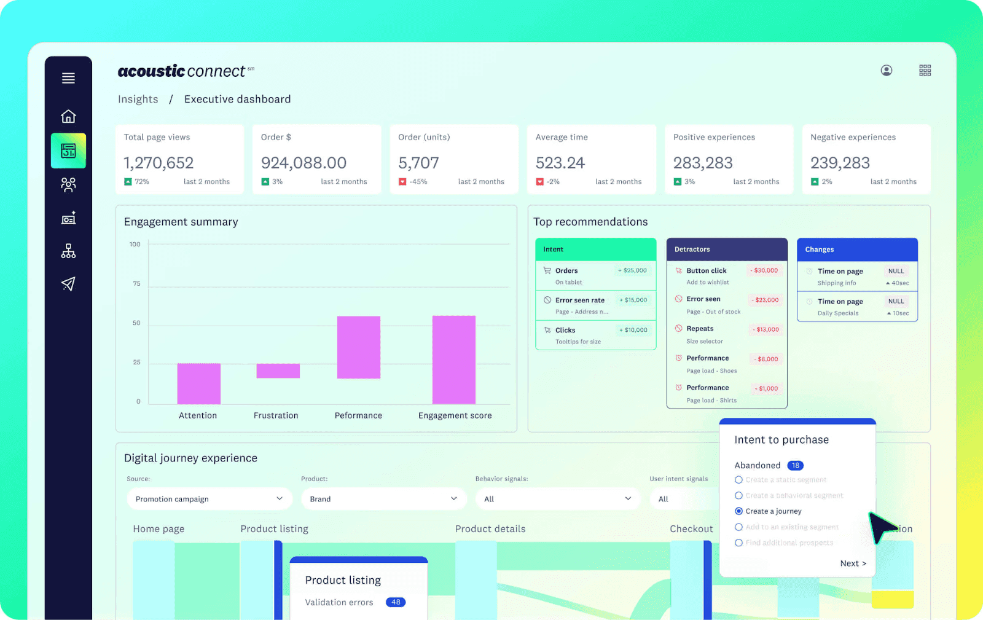This screenshot has width=983, height=620.
Task: Click the app grid icon top right
Action: pyautogui.click(x=925, y=70)
